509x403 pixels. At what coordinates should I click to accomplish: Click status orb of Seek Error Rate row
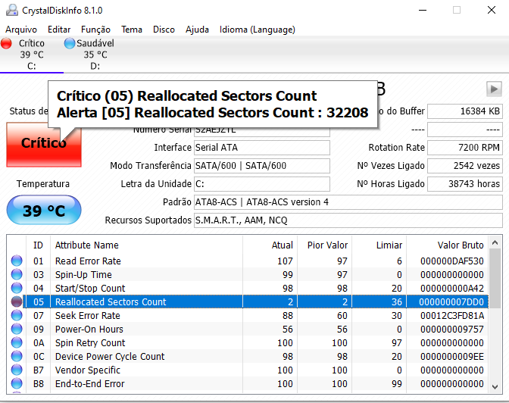click(17, 315)
